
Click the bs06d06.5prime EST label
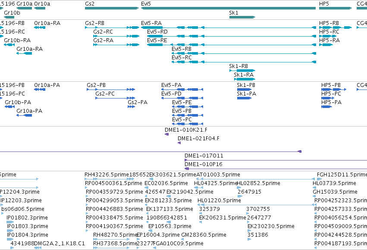click(23, 210)
